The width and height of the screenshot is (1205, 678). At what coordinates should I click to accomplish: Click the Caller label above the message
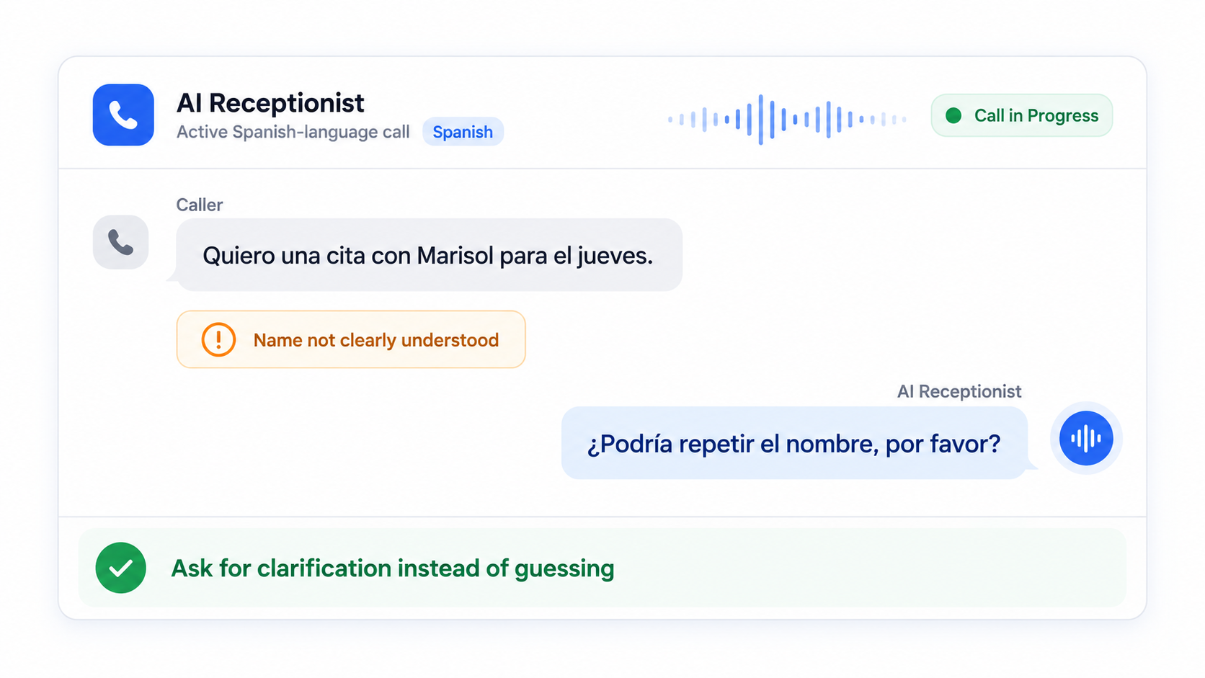200,205
